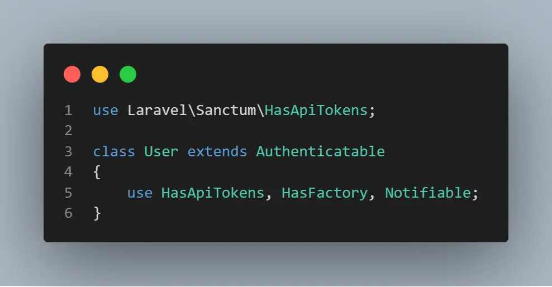The height and width of the screenshot is (287, 552).
Task: Click the Authenticatable class name
Action: pyautogui.click(x=320, y=151)
